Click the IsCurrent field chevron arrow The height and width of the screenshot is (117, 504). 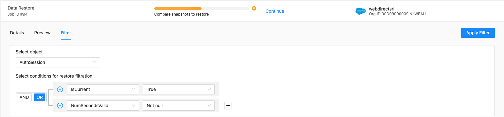tap(134, 89)
